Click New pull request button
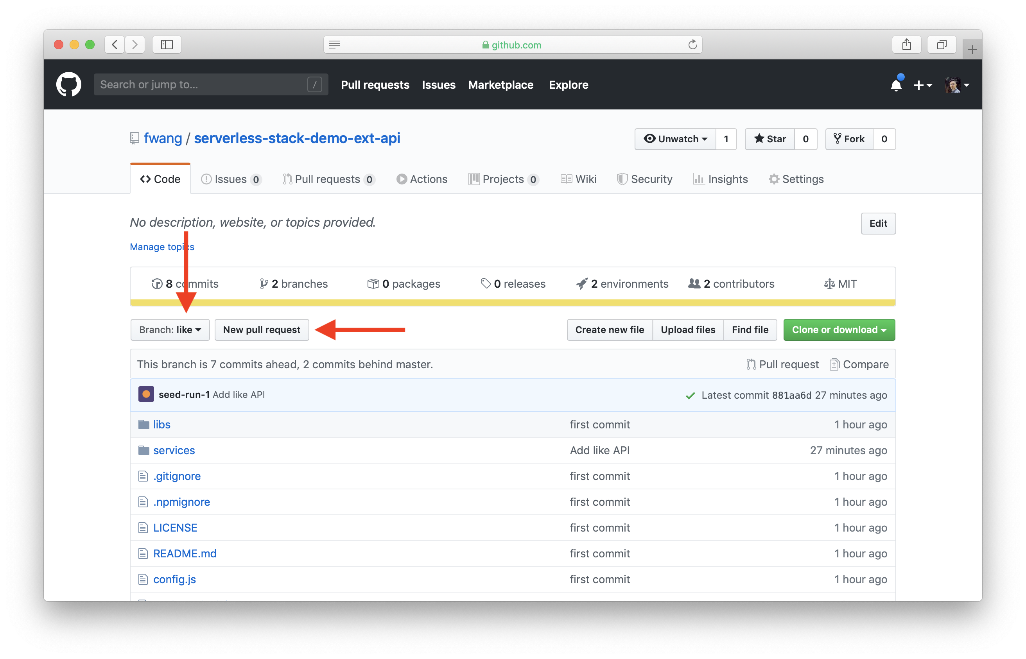The image size is (1026, 659). coord(262,329)
